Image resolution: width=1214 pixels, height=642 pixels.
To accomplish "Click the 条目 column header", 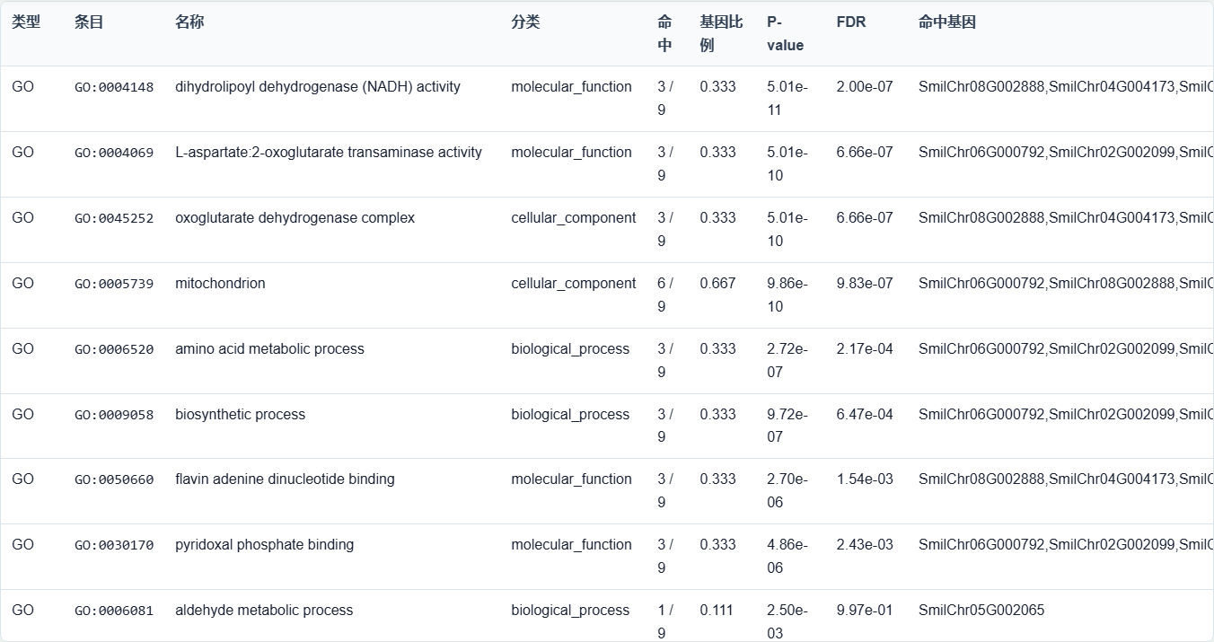I will (89, 22).
